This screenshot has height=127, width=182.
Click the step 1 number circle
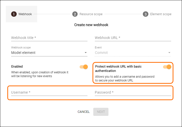coord(14,14)
